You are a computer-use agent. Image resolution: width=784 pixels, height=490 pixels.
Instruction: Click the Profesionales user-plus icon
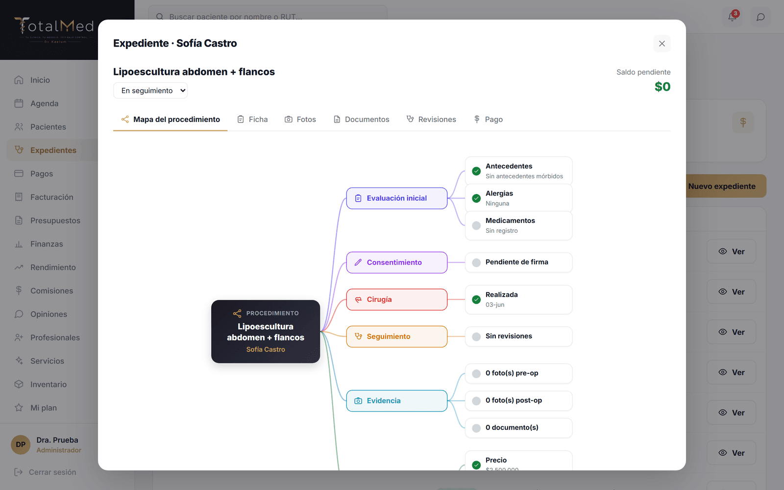click(x=19, y=338)
